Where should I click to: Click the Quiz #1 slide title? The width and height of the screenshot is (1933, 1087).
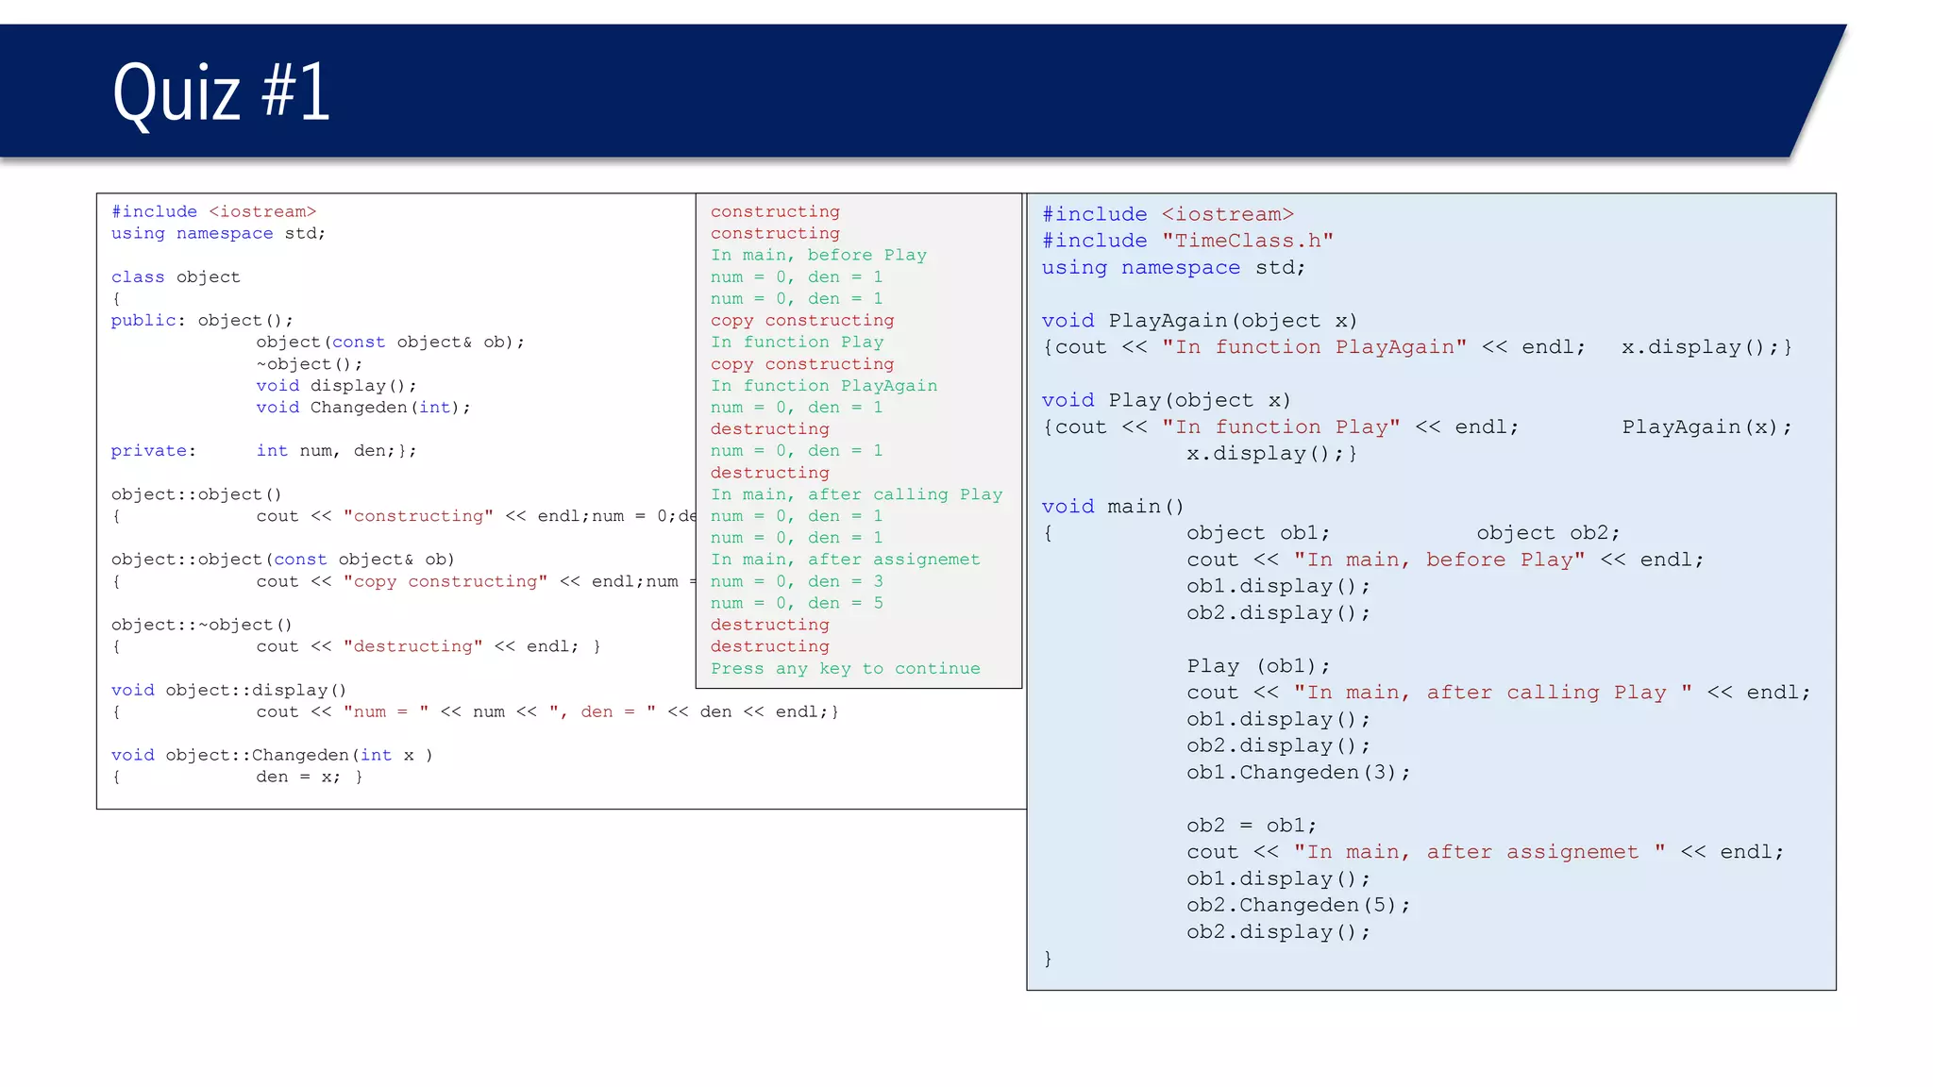click(221, 92)
